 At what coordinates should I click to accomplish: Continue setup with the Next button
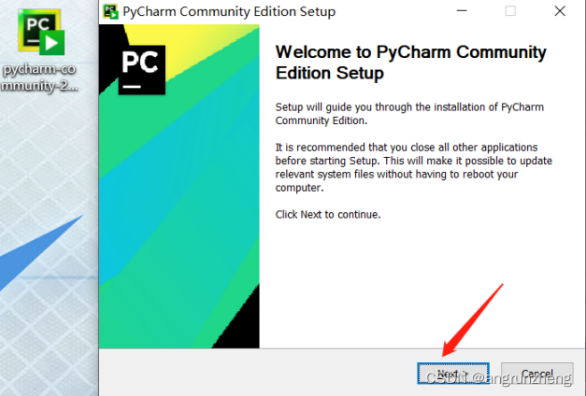(x=453, y=374)
